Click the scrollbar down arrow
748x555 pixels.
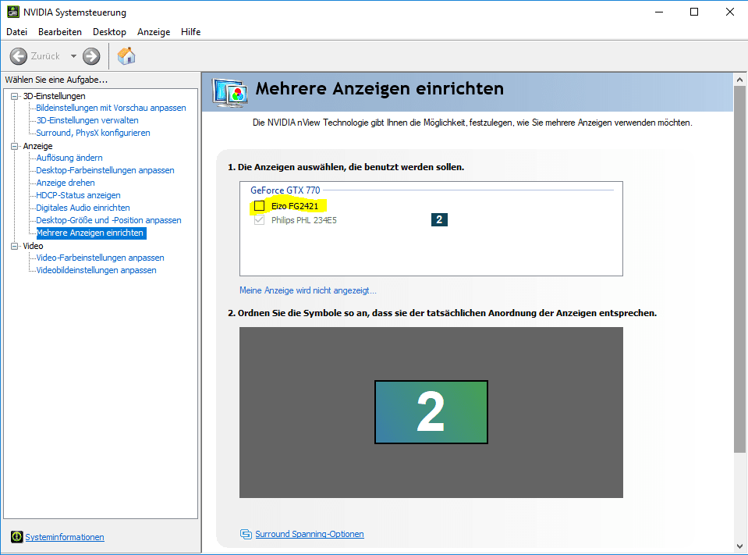(x=739, y=546)
